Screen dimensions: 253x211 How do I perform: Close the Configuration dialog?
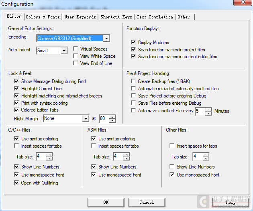click(x=243, y=2)
